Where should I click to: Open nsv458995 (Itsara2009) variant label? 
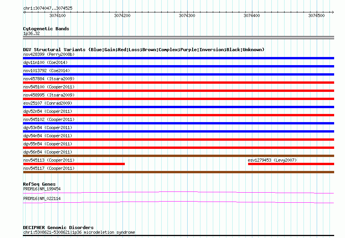click(x=49, y=95)
